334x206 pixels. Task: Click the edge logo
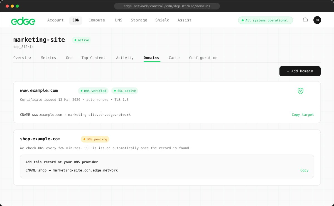point(23,21)
